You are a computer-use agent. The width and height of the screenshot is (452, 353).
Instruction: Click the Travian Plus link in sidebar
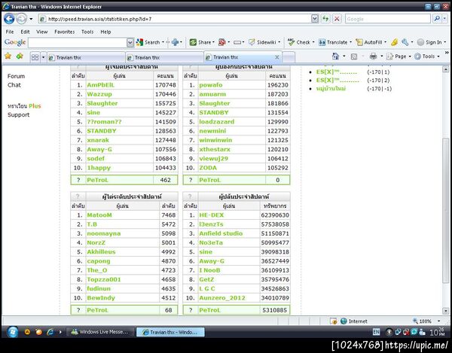coord(24,106)
